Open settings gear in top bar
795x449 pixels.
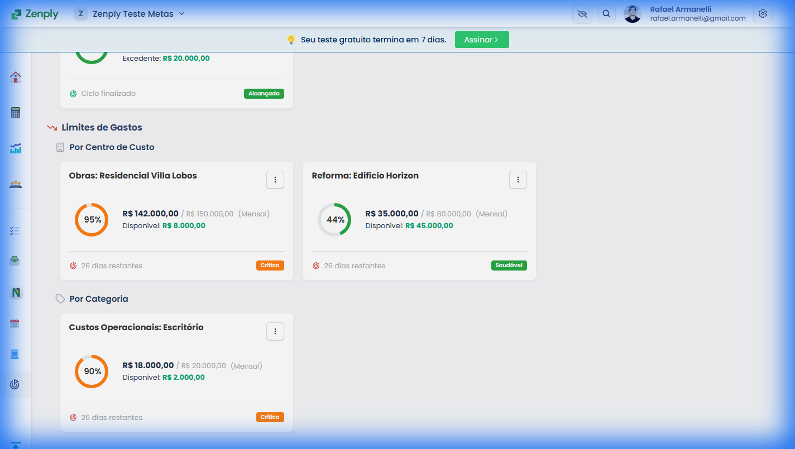763,14
